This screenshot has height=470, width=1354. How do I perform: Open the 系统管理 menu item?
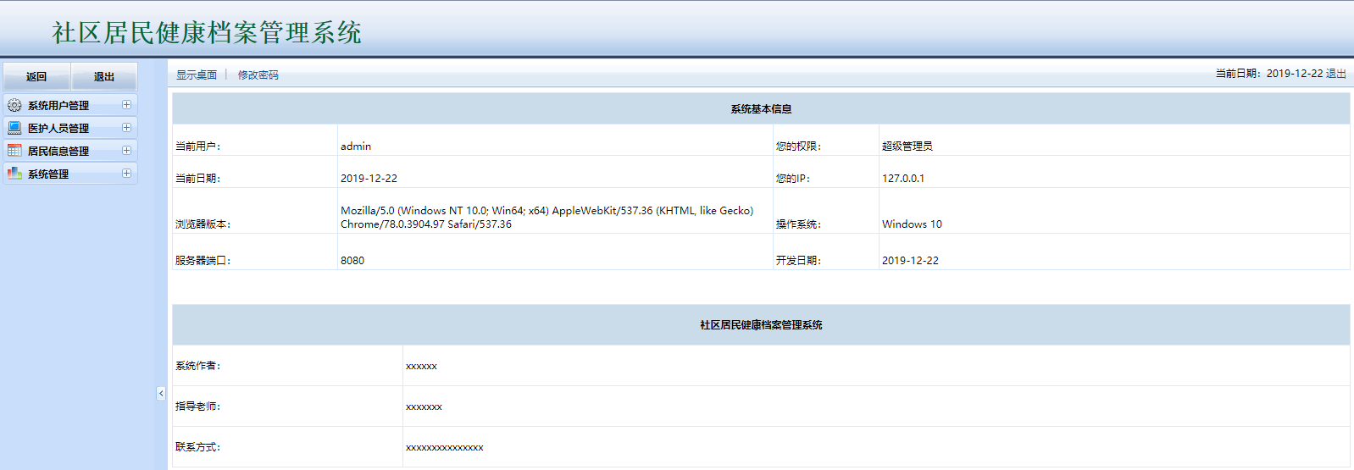click(x=69, y=174)
